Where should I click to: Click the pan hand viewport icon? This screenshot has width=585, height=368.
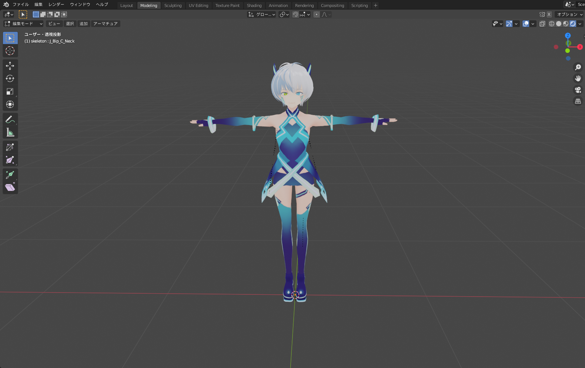coord(578,78)
